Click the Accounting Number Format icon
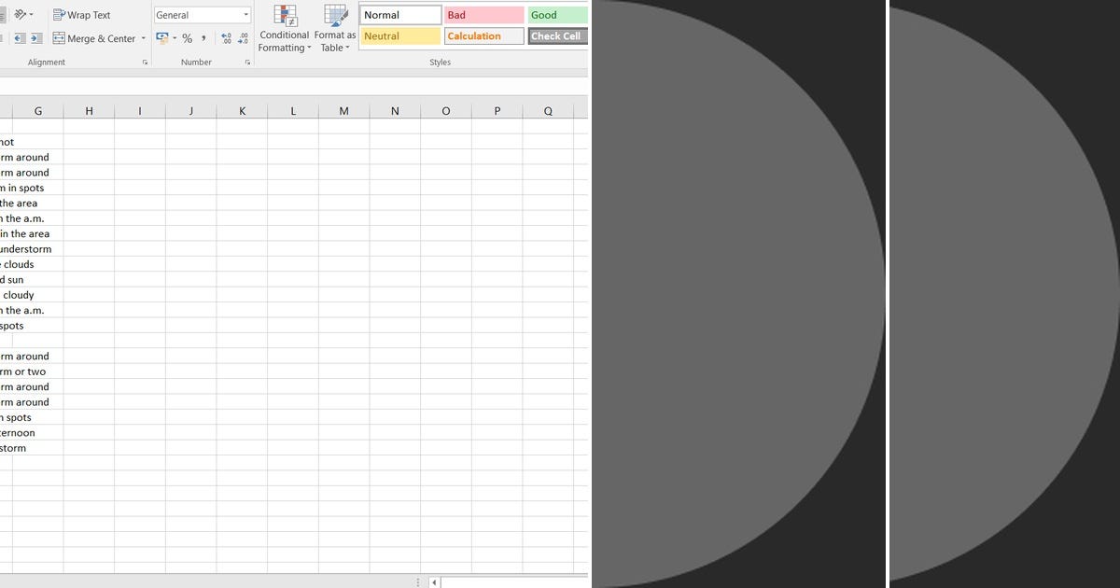Viewport: 1120px width, 588px height. pyautogui.click(x=161, y=36)
